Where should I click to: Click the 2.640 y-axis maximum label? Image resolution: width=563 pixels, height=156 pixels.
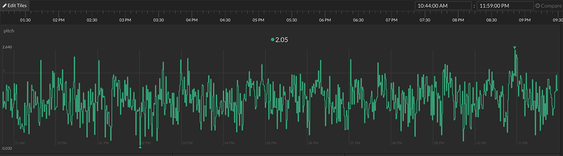click(x=7, y=47)
